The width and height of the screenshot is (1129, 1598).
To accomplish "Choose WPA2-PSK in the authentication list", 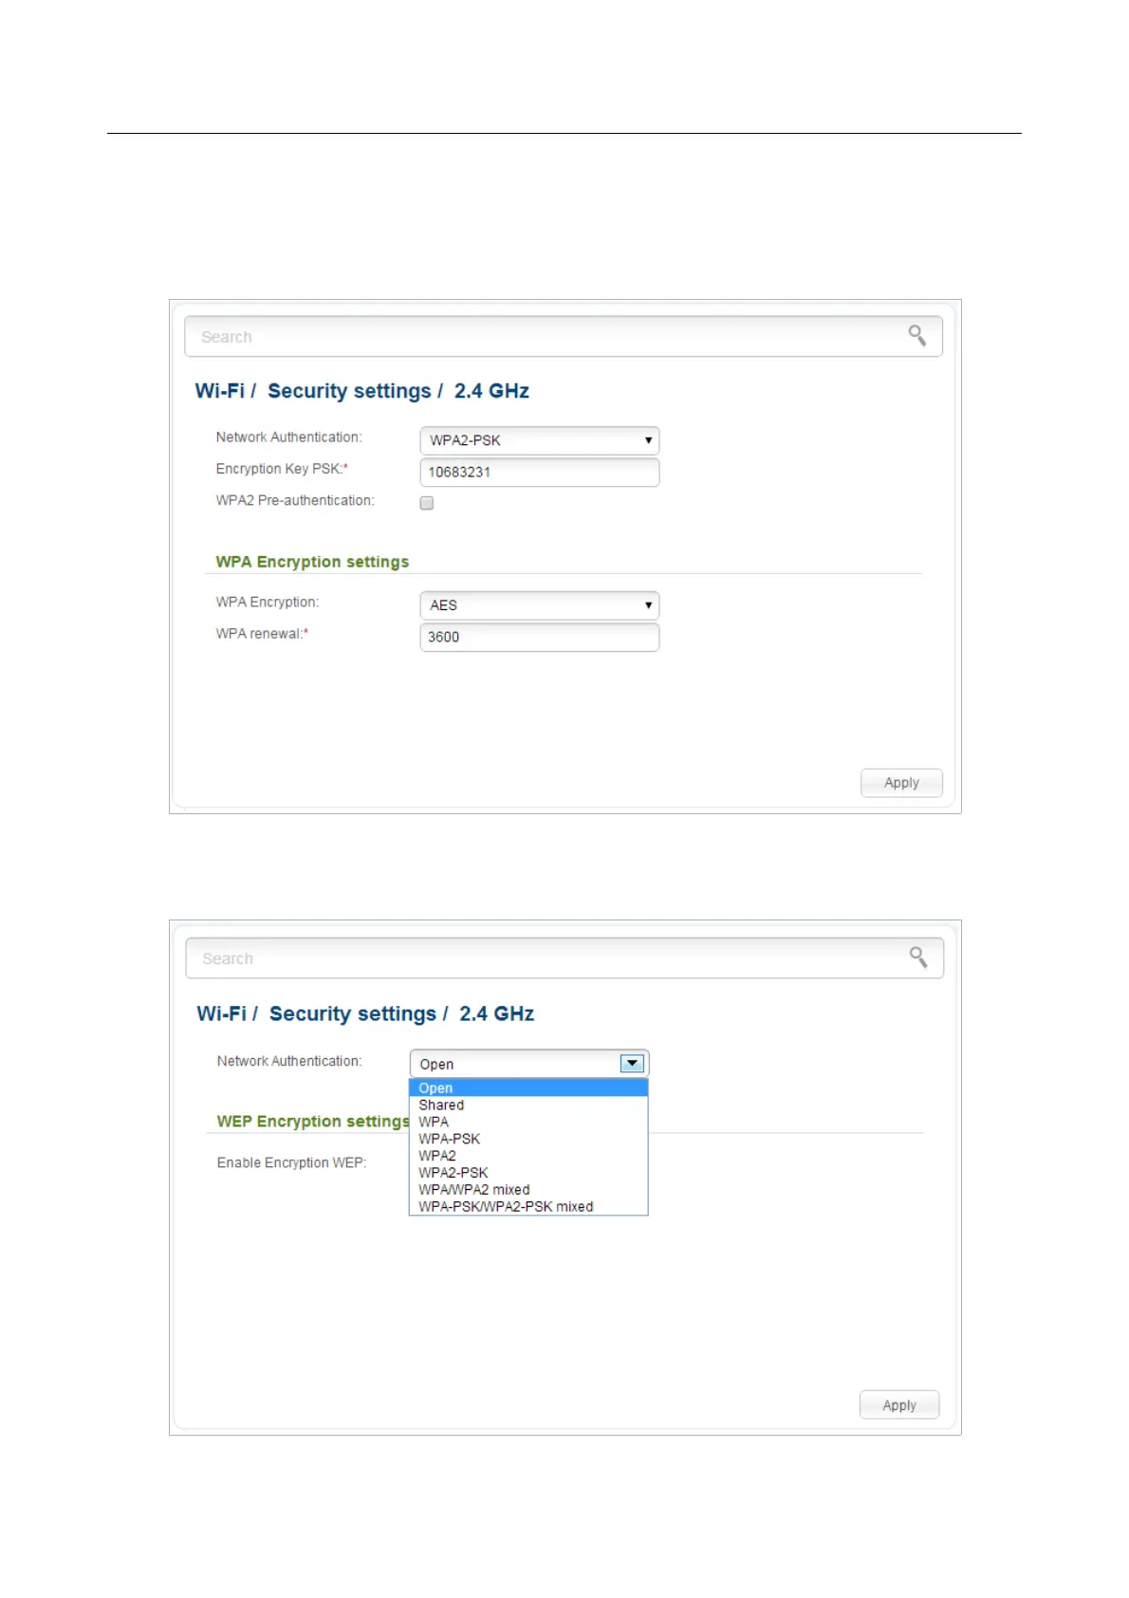I will [453, 1173].
